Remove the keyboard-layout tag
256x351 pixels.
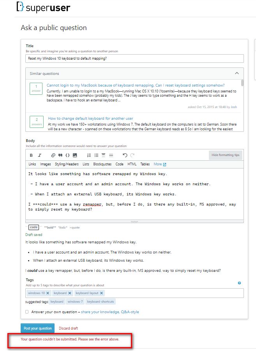102,293
